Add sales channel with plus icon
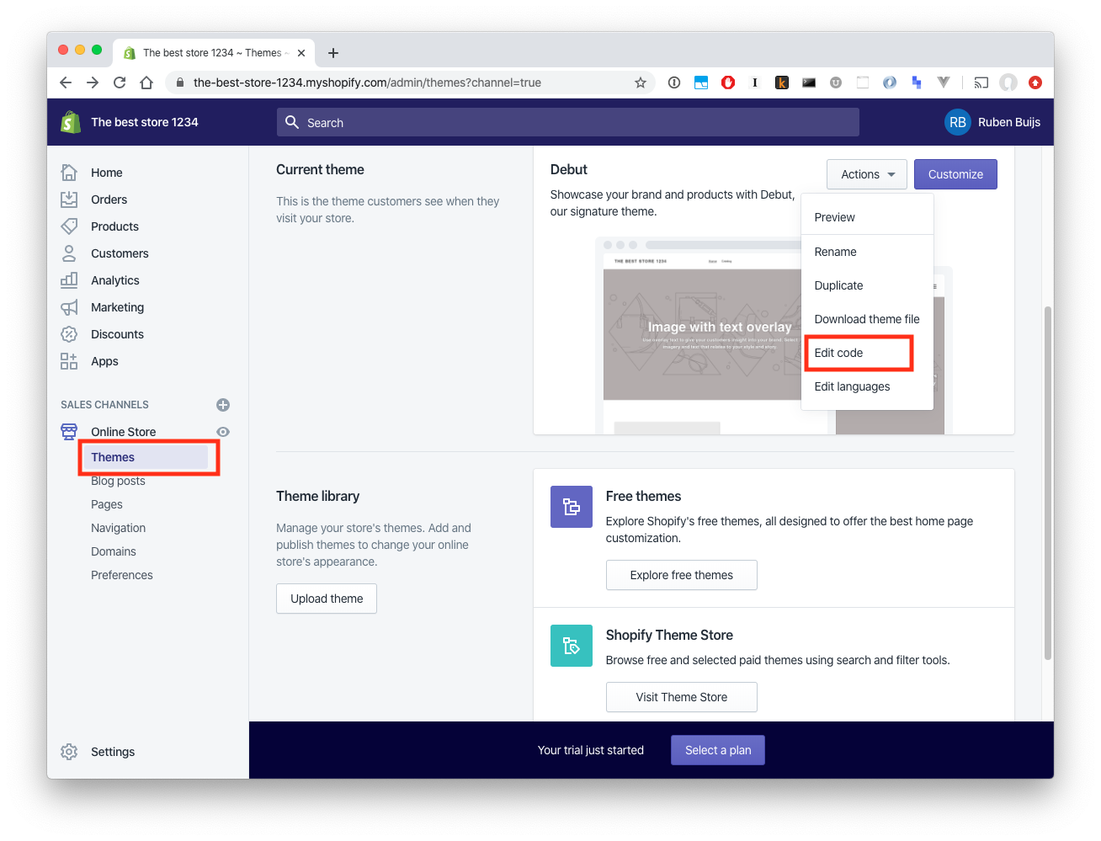Image resolution: width=1101 pixels, height=841 pixels. [223, 405]
